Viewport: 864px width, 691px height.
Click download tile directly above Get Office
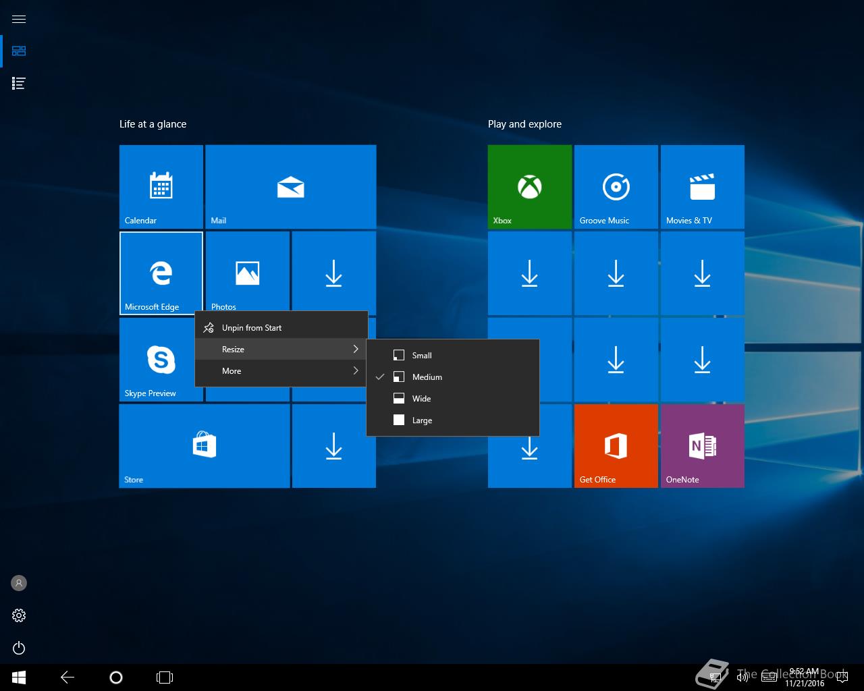[x=616, y=360]
